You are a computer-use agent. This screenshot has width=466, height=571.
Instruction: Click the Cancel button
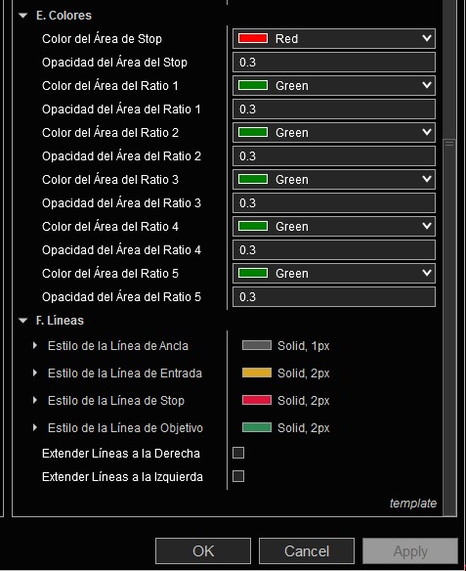307,551
